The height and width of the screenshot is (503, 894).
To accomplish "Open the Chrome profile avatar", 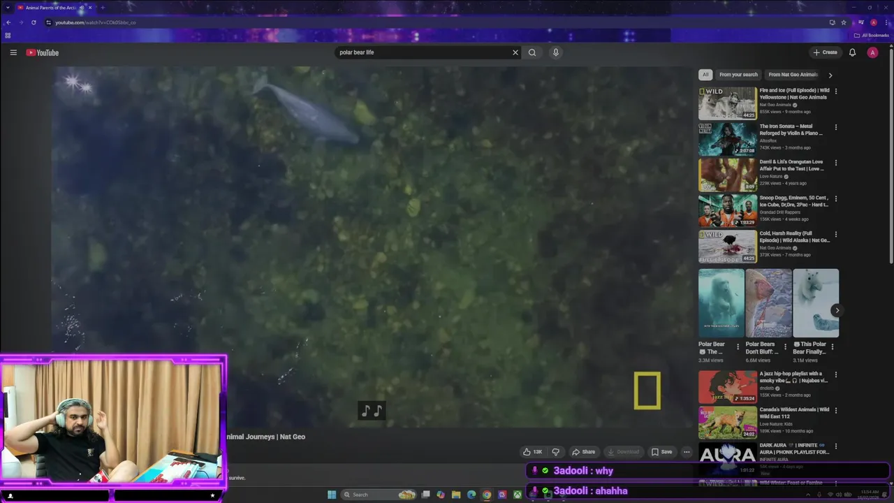I will (873, 22).
